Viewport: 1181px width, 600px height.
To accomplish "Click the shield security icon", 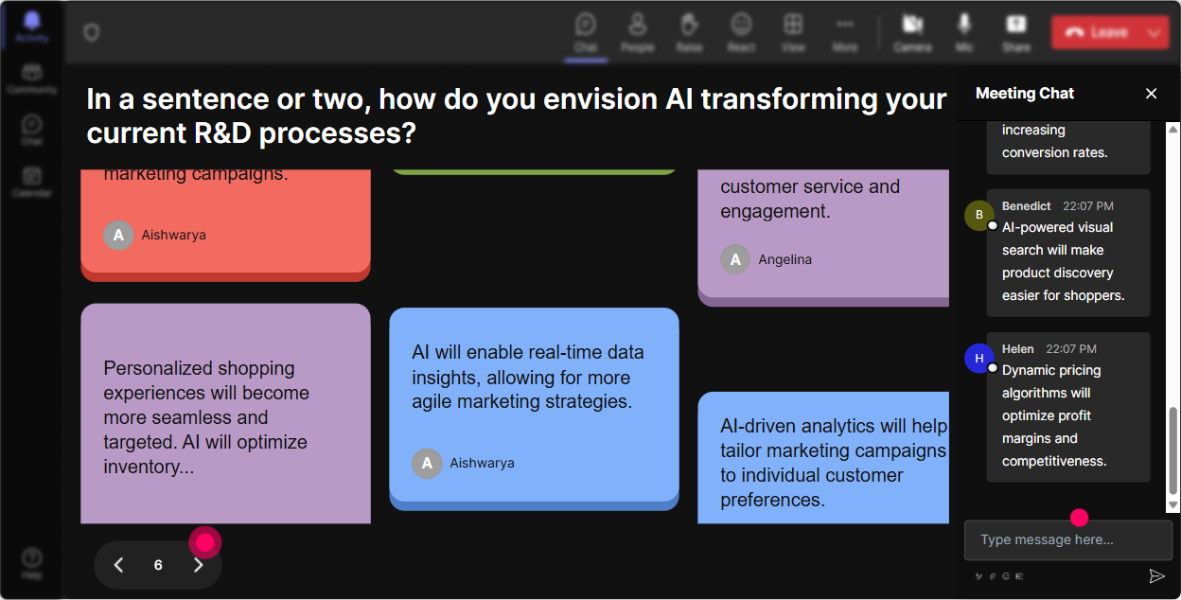I will [92, 33].
